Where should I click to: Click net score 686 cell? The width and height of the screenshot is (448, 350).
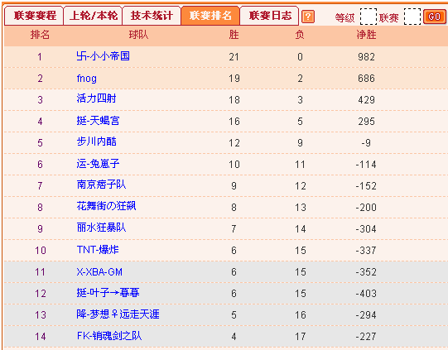(366, 79)
